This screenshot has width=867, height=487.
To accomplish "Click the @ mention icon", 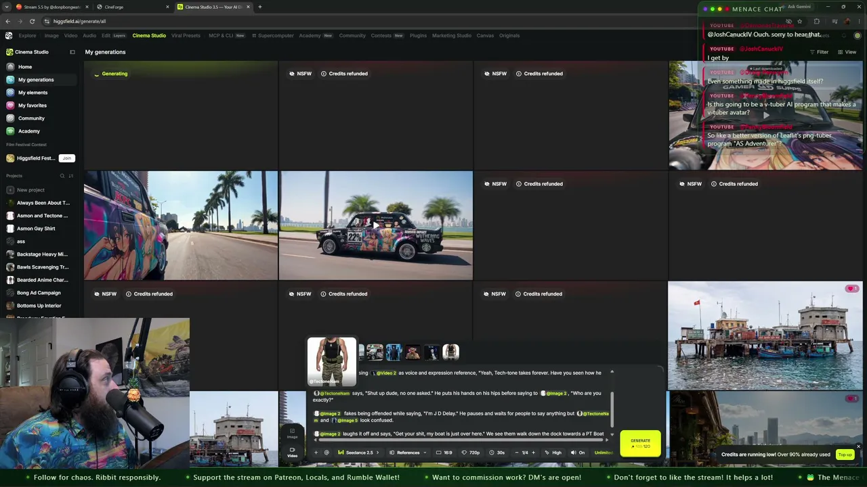I will point(326,453).
